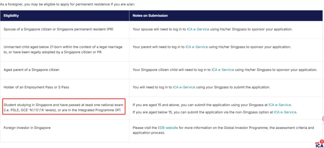Image resolution: width=324 pixels, height=148 pixels.
Task: Open ICA e-Service link for aged 15 and above
Action: (280, 105)
